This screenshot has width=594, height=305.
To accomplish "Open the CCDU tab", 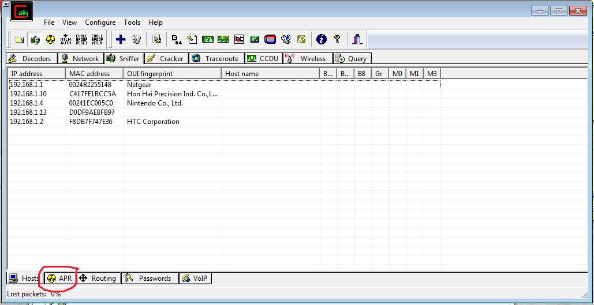I will click(263, 59).
